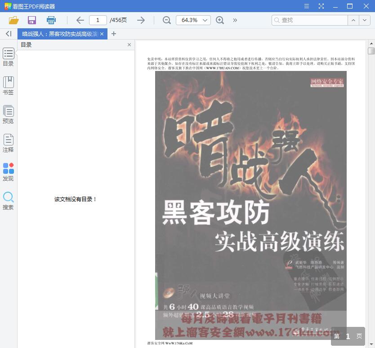Click the vertical scrollbar thumb
Image resolution: width=375 pixels, height=348 pixels.
coord(371,51)
